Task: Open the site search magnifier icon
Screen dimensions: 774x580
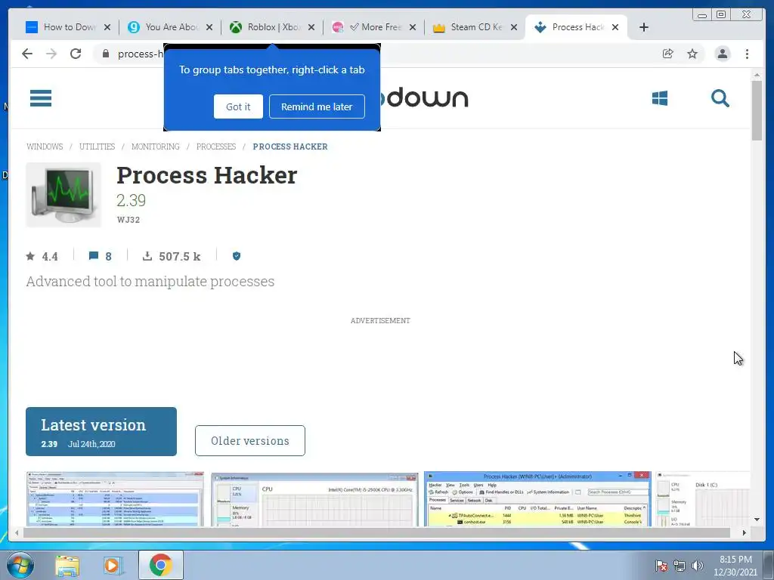Action: coord(720,98)
